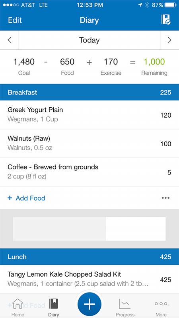The width and height of the screenshot is (179, 318).
Task: Tap the blue plus add button
Action: tap(89, 304)
